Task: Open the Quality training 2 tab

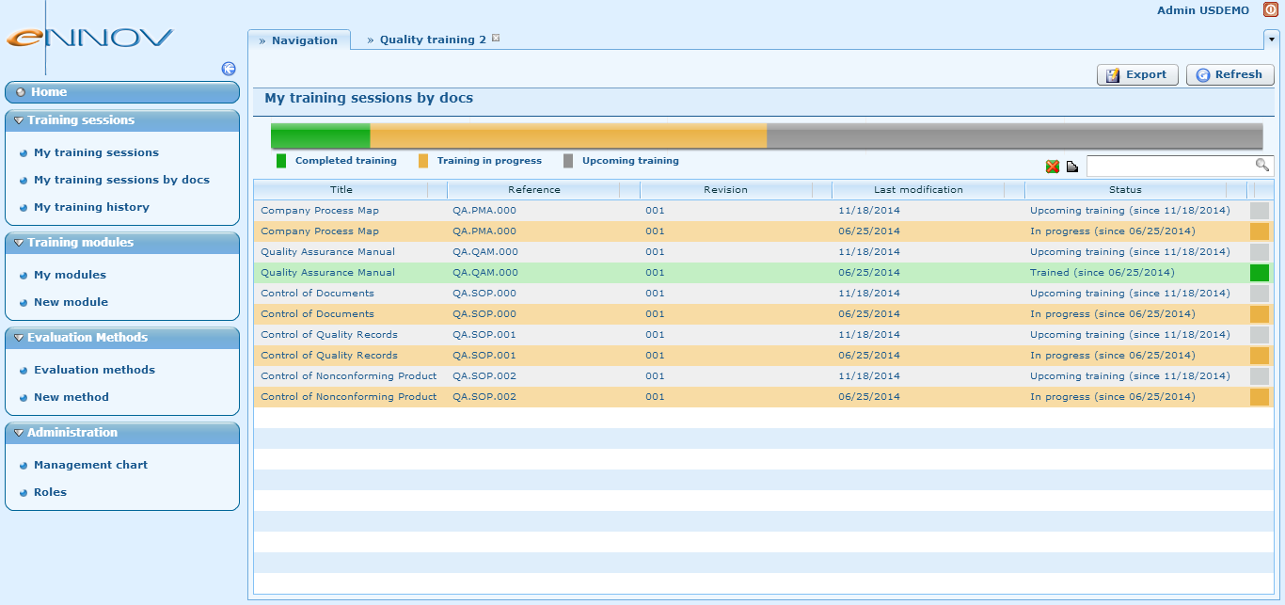Action: point(433,40)
